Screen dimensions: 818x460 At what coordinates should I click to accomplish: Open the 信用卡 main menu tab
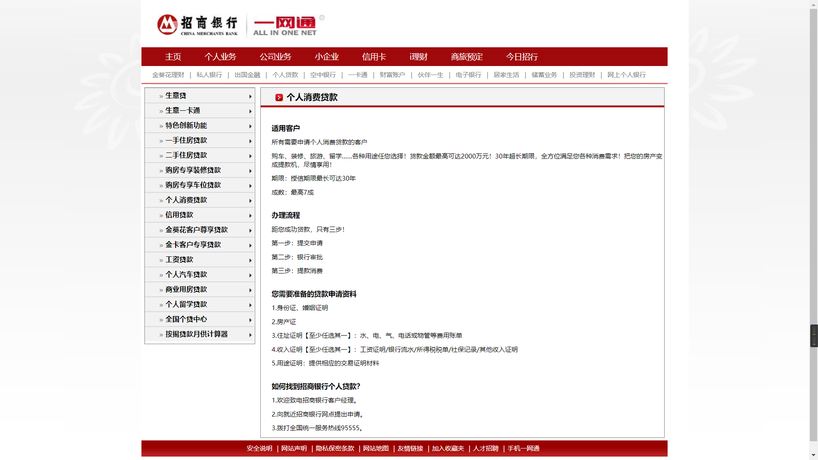pyautogui.click(x=374, y=57)
